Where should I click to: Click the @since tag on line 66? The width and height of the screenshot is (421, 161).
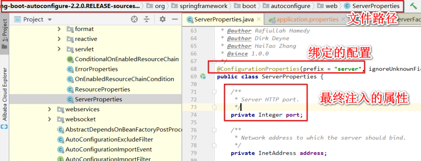coord(237,54)
